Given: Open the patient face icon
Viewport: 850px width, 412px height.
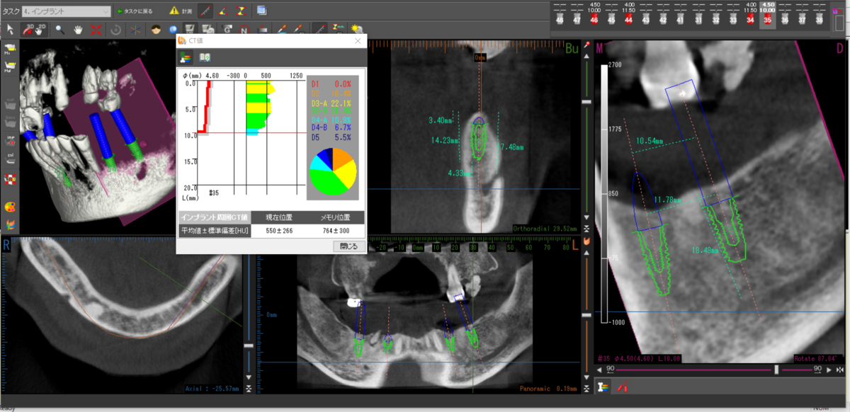Looking at the screenshot, I should click(156, 30).
